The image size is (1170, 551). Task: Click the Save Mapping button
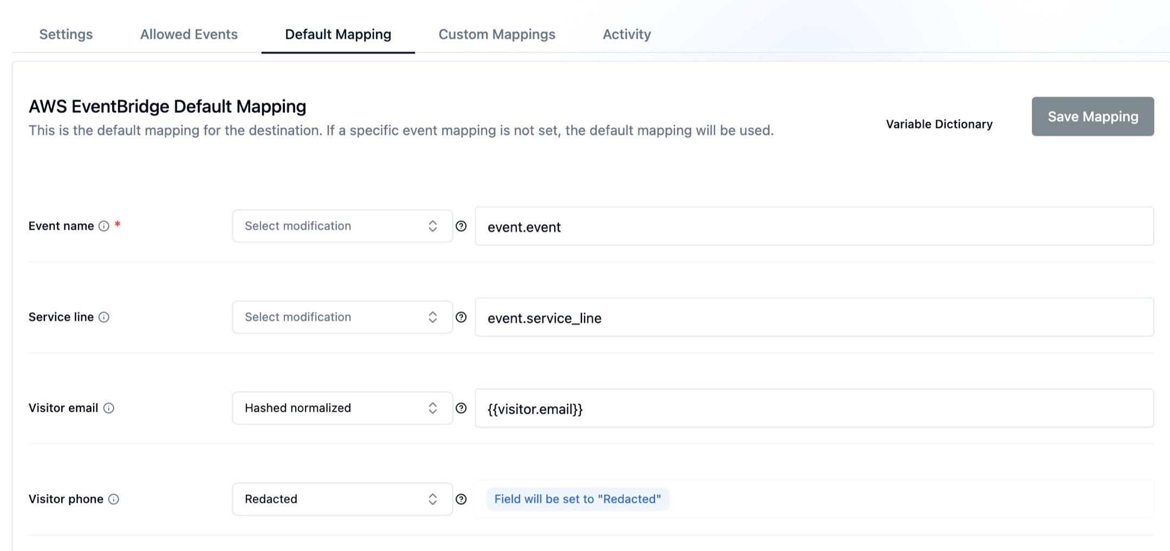(x=1093, y=116)
